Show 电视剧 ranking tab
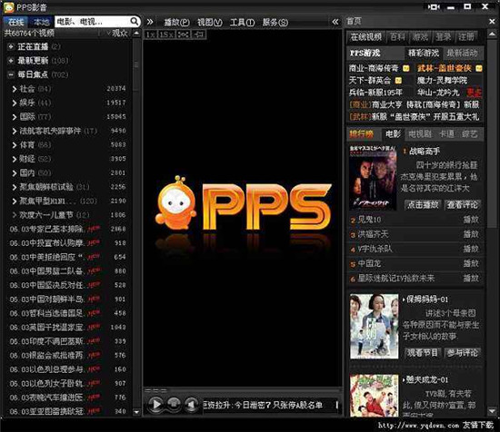 coord(420,134)
